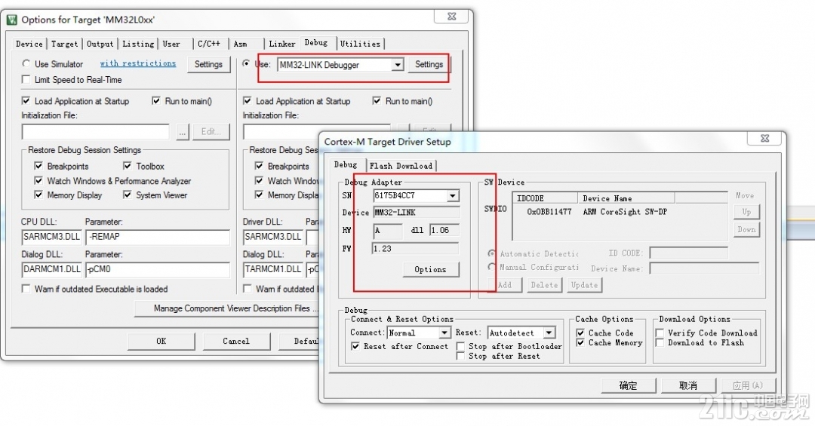Expand the SN serial number dropdown
Viewport: 815px width, 426px height.
point(453,196)
